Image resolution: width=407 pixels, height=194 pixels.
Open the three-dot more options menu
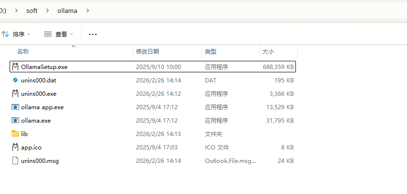click(x=93, y=34)
